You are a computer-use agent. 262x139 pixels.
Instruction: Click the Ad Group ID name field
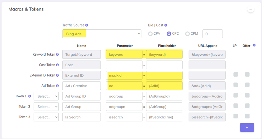pos(81,96)
